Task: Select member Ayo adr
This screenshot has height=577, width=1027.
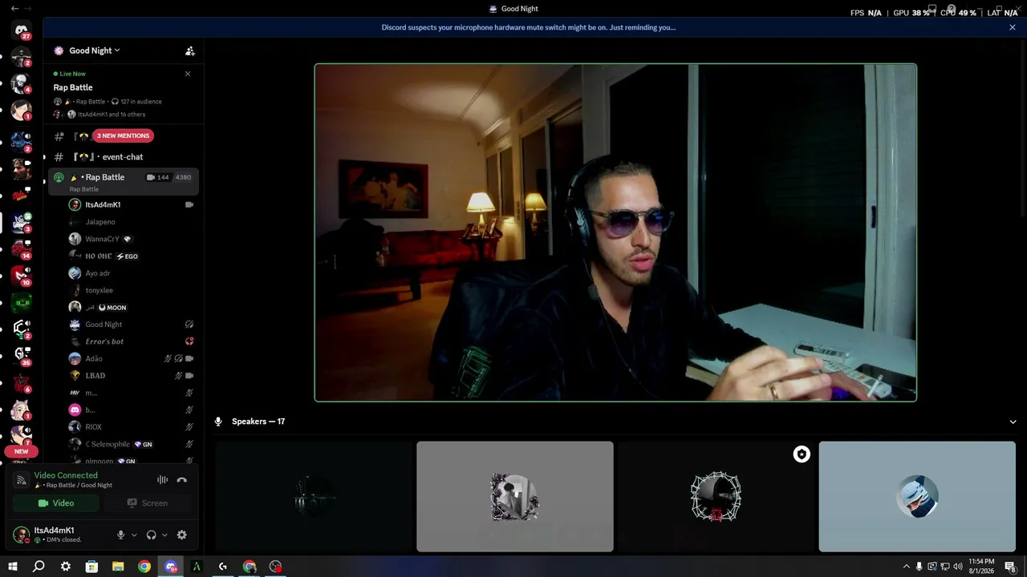Action: (x=123, y=273)
